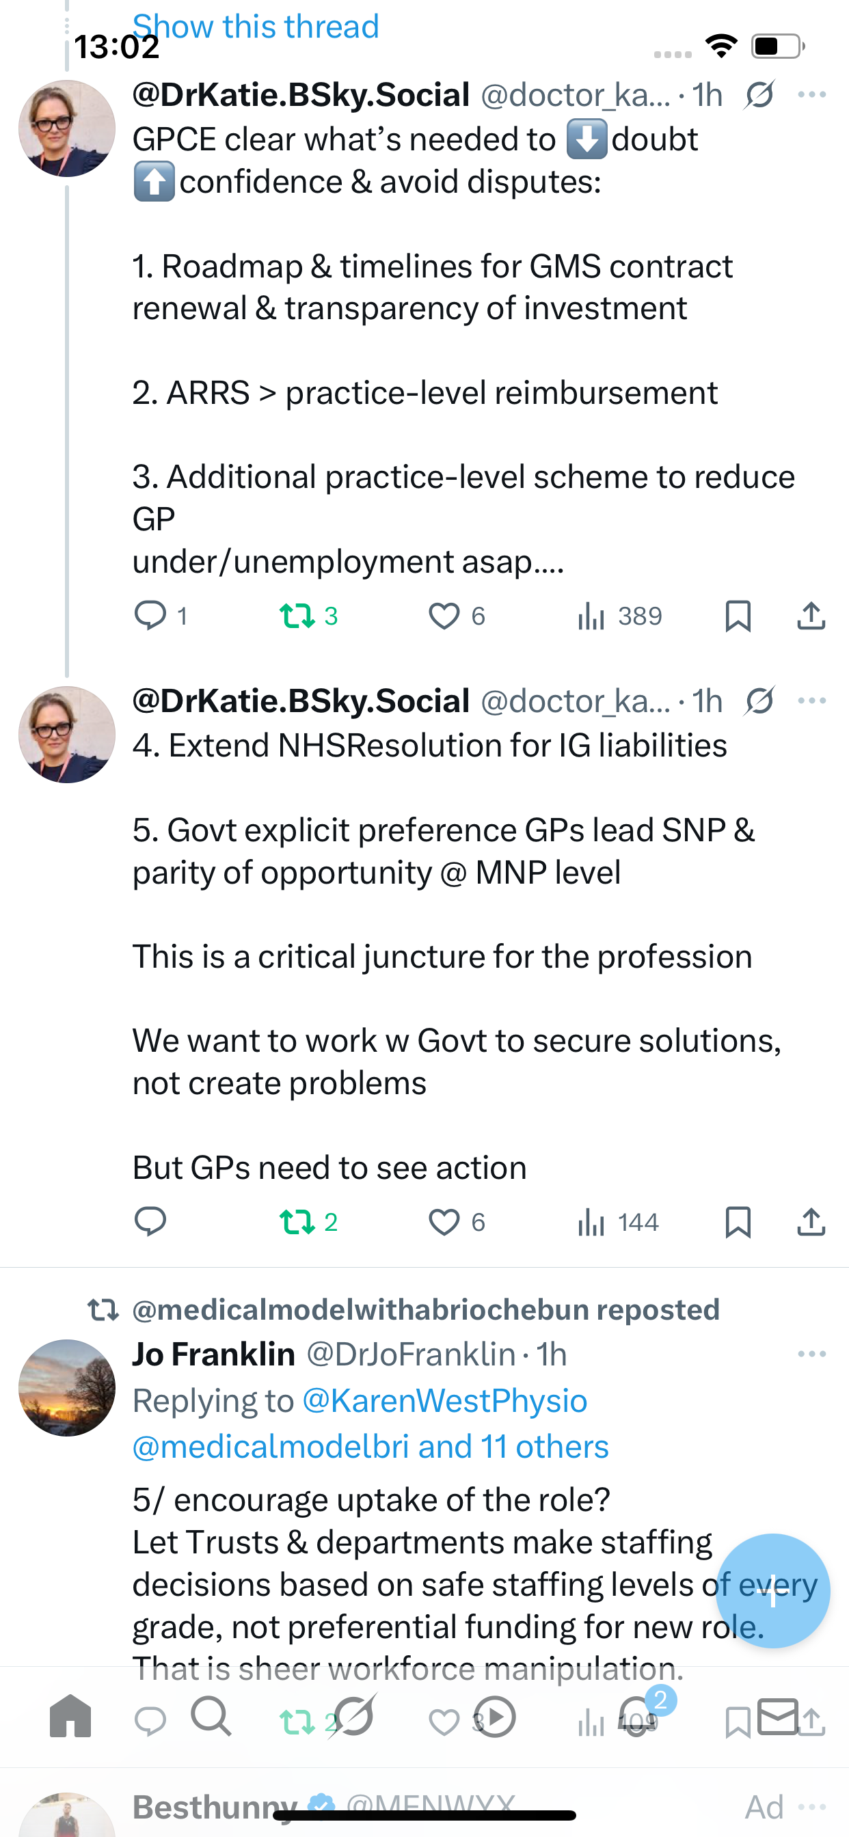
Task: Open direct messages envelope
Action: tap(778, 1716)
